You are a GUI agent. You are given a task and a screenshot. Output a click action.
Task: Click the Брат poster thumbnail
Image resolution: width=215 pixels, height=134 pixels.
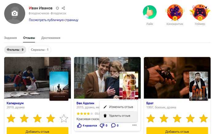(198, 86)
